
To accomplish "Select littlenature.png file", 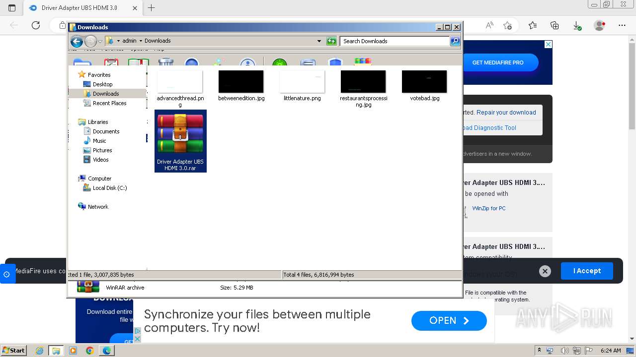I will pyautogui.click(x=302, y=86).
